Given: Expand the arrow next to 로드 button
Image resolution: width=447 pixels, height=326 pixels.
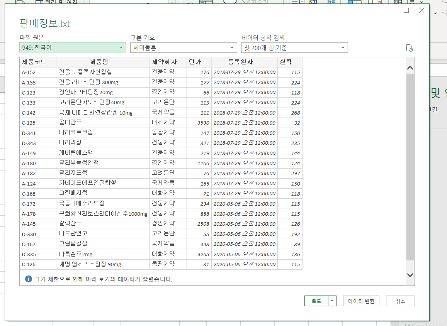Looking at the screenshot, I should pos(332,301).
